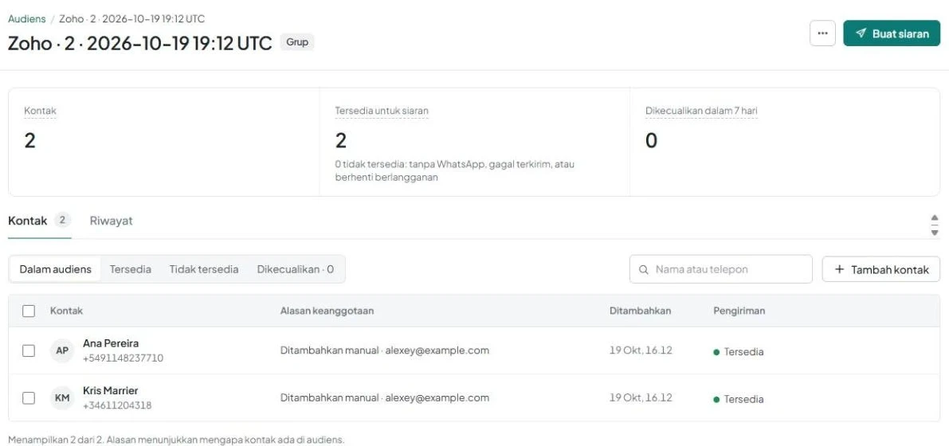Switch to the Riwayat tab
This screenshot has width=949, height=446.
coord(112,221)
